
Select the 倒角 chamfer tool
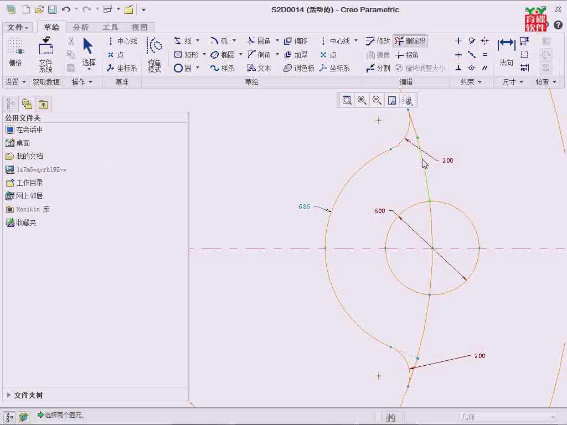click(259, 55)
